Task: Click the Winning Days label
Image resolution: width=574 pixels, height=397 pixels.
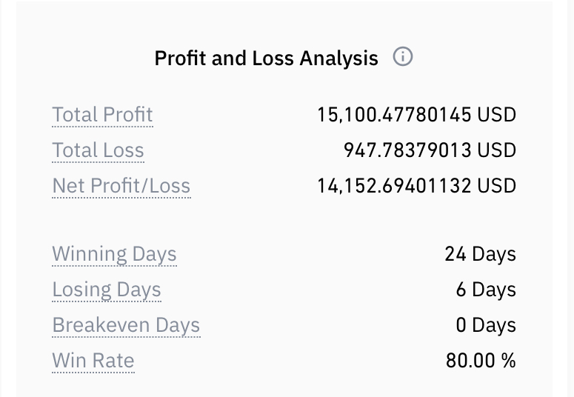Action: click(x=115, y=254)
